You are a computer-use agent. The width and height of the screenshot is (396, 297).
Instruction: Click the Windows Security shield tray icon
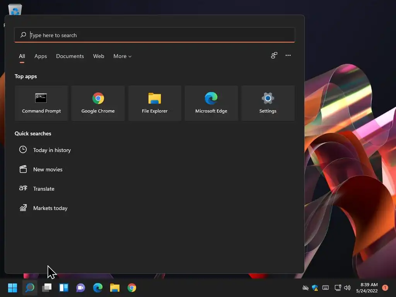[315, 288]
